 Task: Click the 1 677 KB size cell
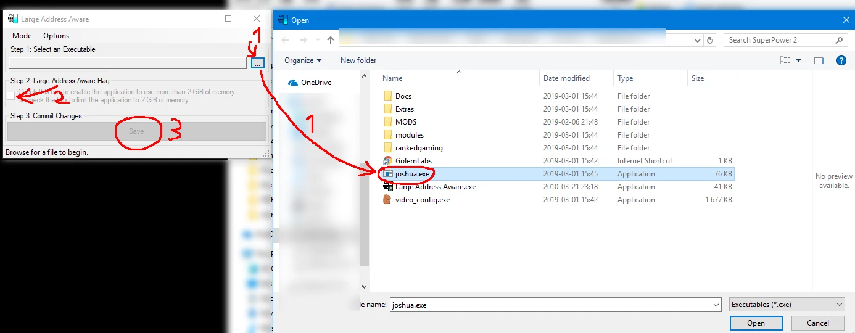point(719,200)
